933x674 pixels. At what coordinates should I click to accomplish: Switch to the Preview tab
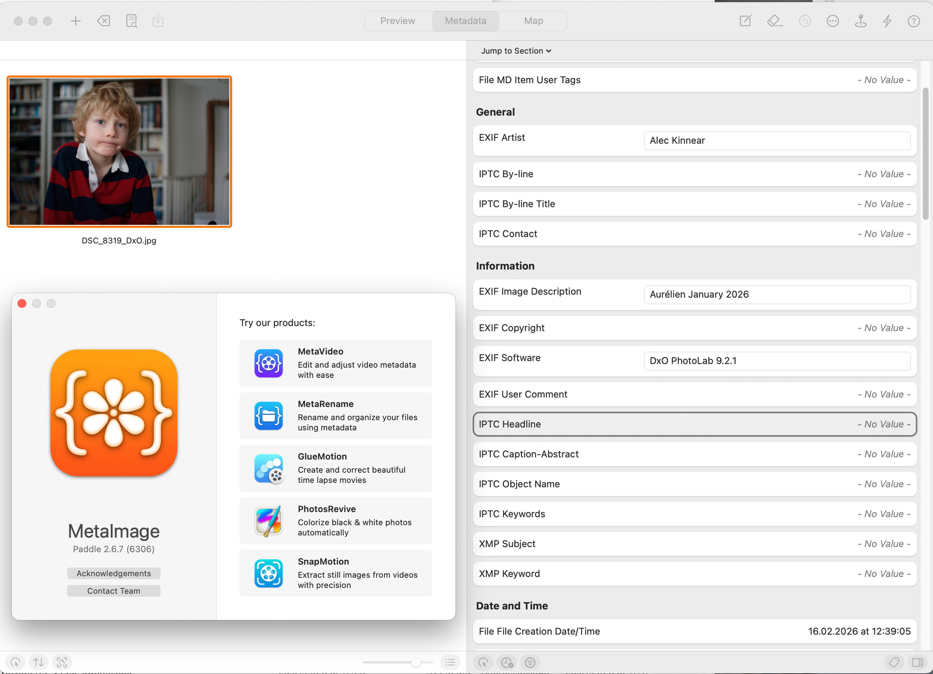click(397, 21)
